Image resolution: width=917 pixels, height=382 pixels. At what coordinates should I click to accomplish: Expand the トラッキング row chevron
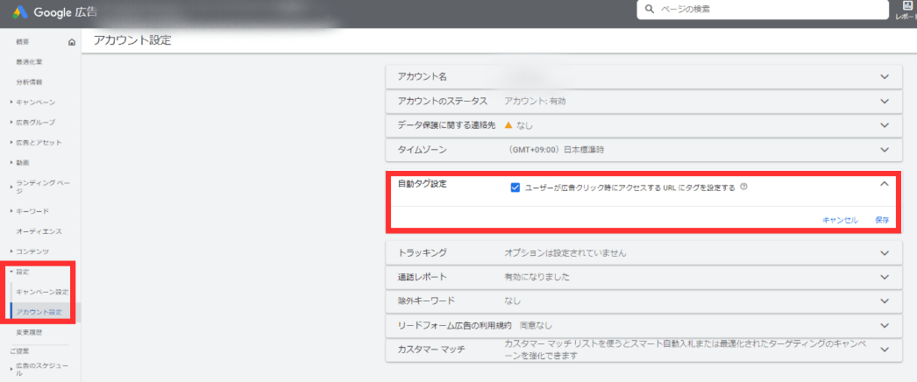[x=885, y=253]
